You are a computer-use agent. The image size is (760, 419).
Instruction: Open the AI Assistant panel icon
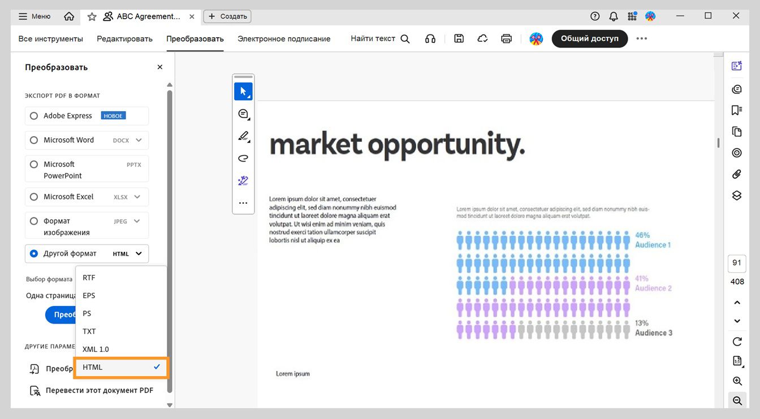736,66
